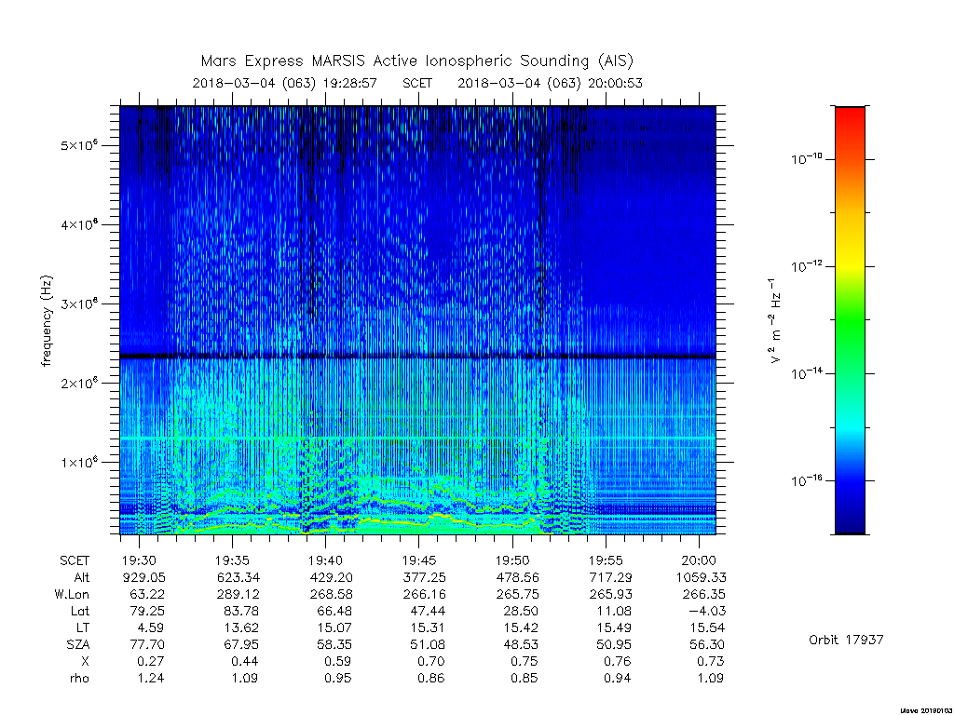Click the '2×10⁶' frequency tick label
The height and width of the screenshot is (715, 954).
point(79,383)
